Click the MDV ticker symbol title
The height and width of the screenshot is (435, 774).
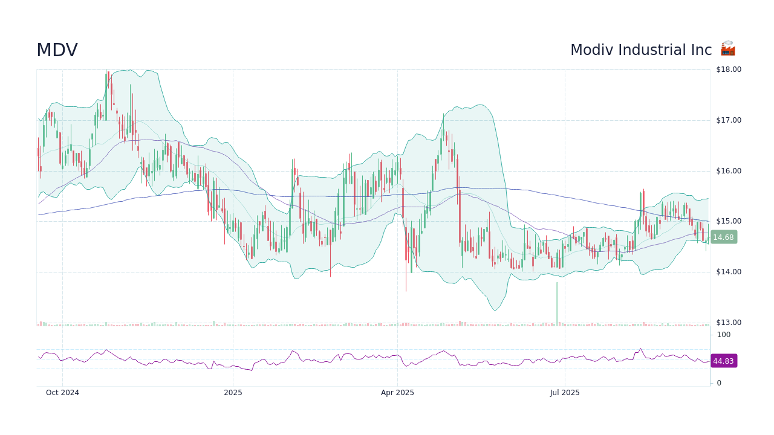[57, 50]
